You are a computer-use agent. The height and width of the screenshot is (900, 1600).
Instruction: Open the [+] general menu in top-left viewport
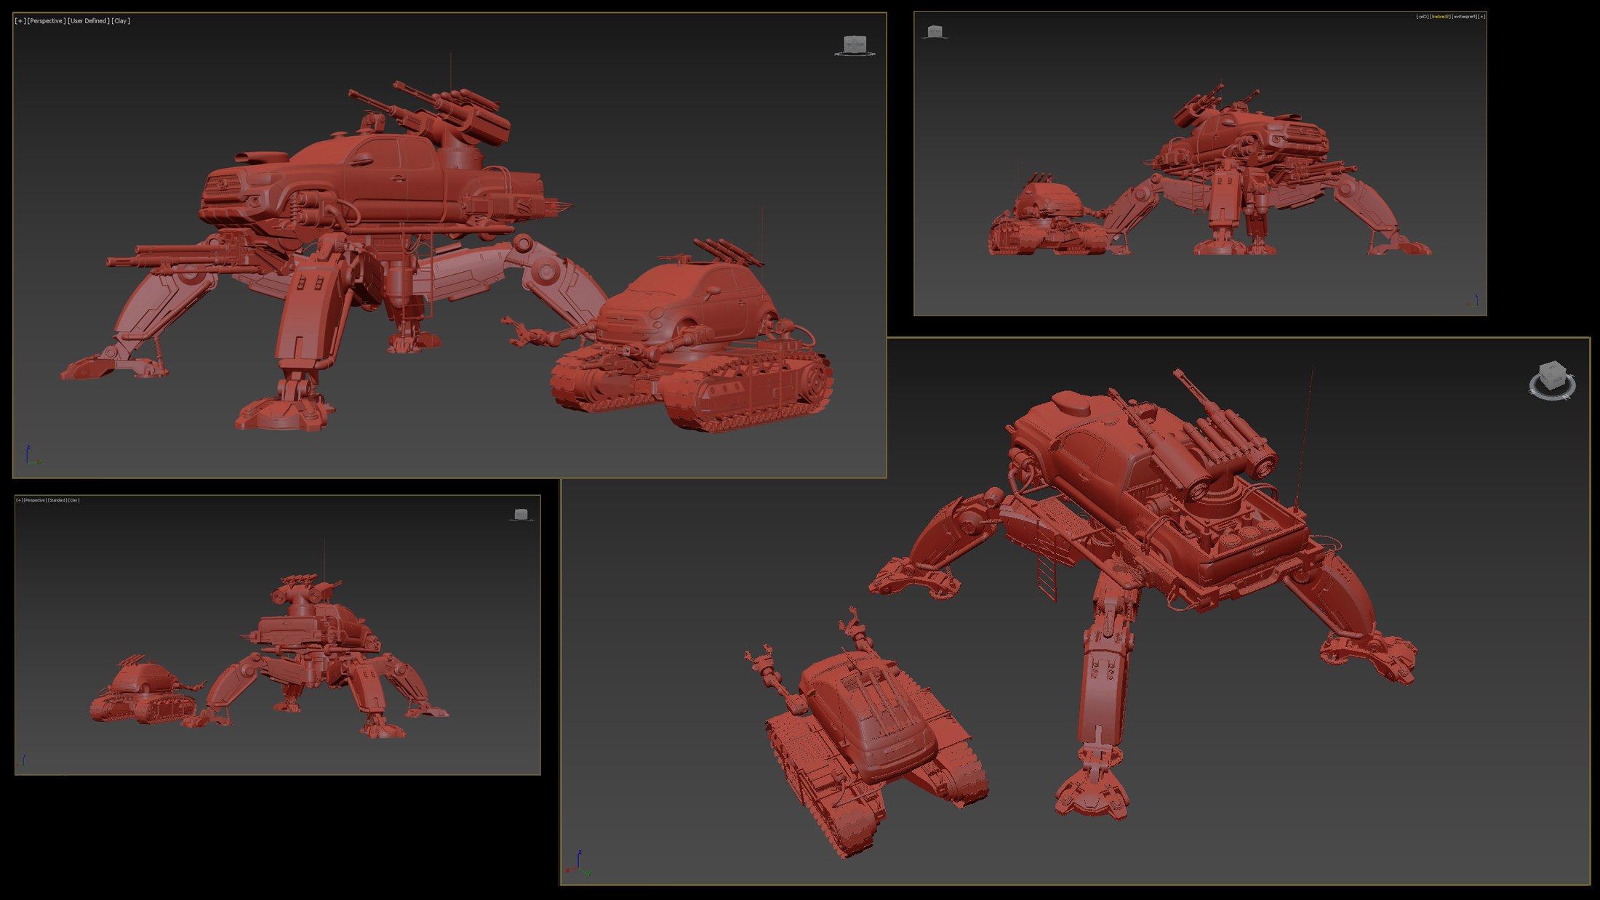(x=20, y=21)
